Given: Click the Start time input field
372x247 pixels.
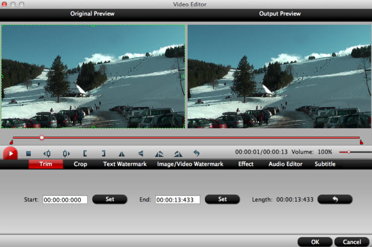Looking at the screenshot, I should pos(65,200).
